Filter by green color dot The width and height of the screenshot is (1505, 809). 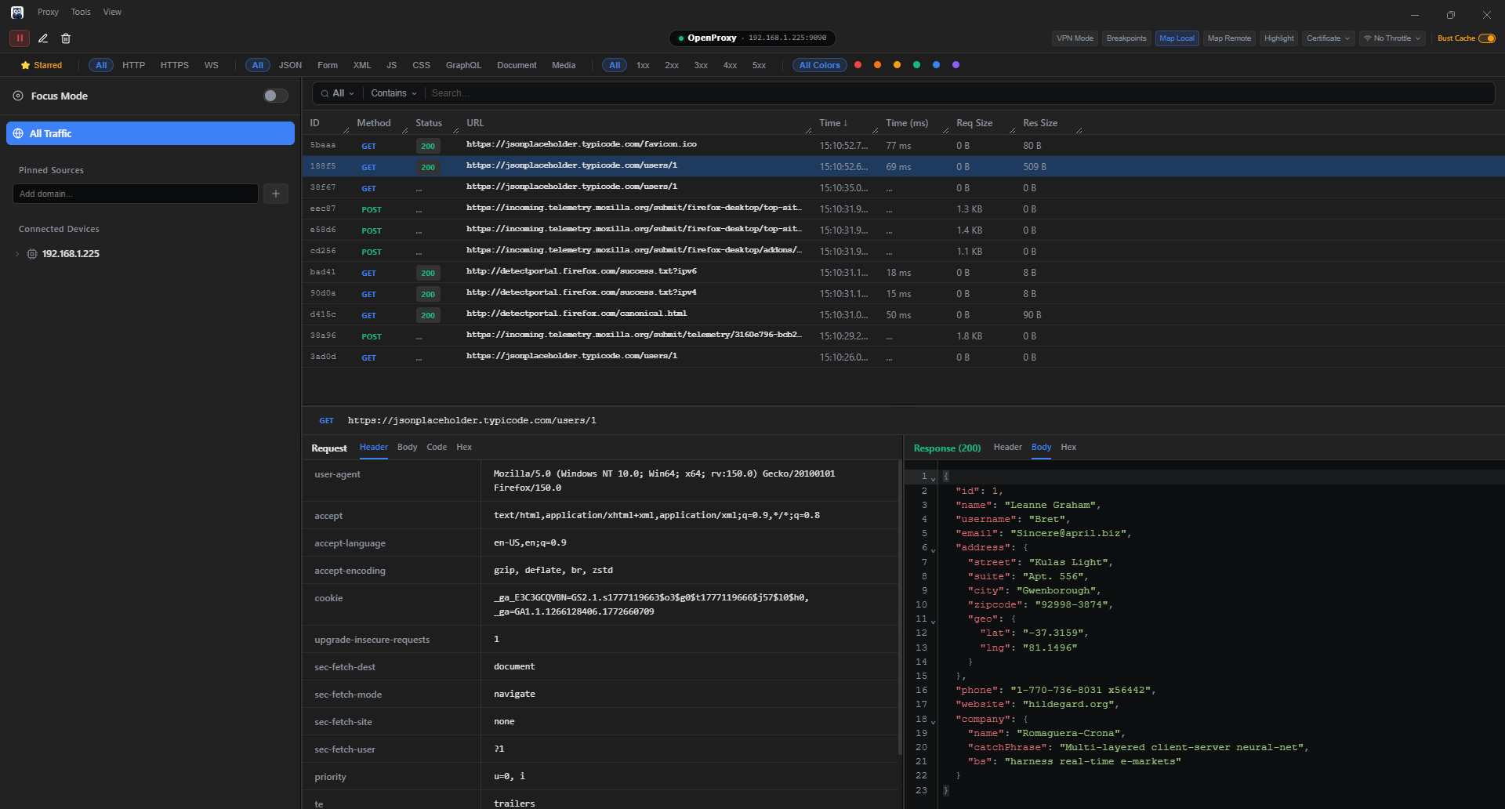click(x=916, y=65)
